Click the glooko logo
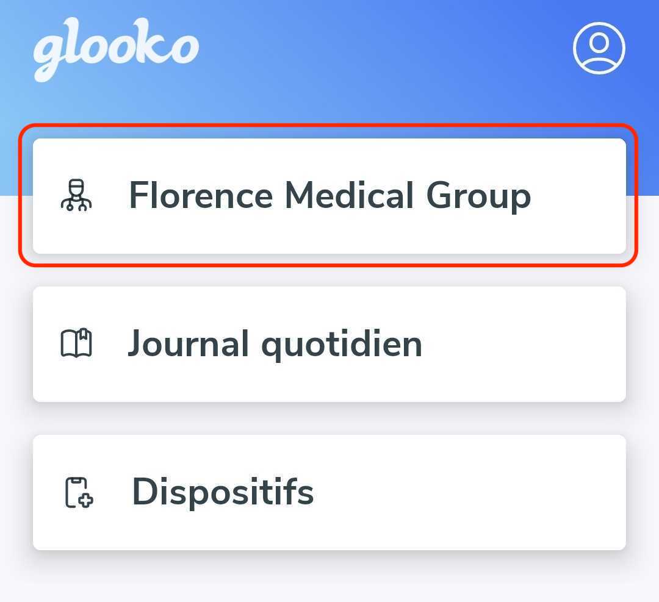The width and height of the screenshot is (659, 602). [x=116, y=49]
